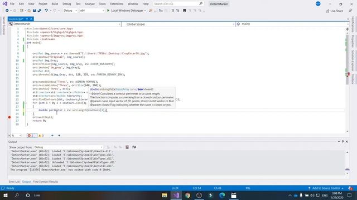
Task: Click the search magnifier icon in Quick Launch
Action: pyautogui.click(x=201, y=4)
